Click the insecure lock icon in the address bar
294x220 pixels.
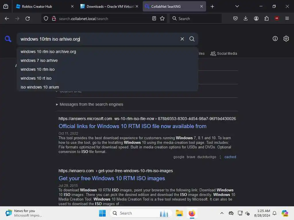point(54,19)
